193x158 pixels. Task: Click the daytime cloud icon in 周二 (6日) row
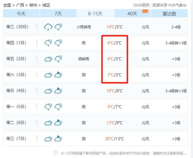click(x=48, y=123)
